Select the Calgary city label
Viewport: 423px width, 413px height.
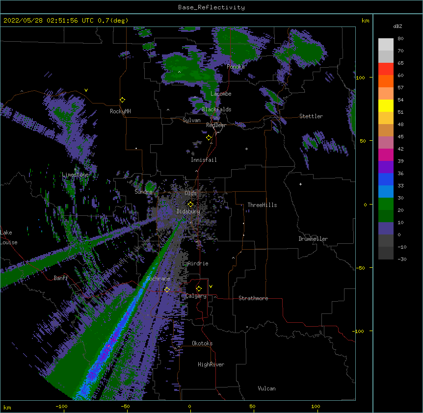click(196, 296)
